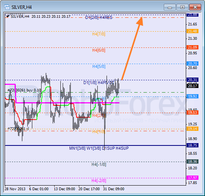This screenshot has width=205, height=196.
Task: Click the 28 Nov 2013 date label
Action: (15, 189)
